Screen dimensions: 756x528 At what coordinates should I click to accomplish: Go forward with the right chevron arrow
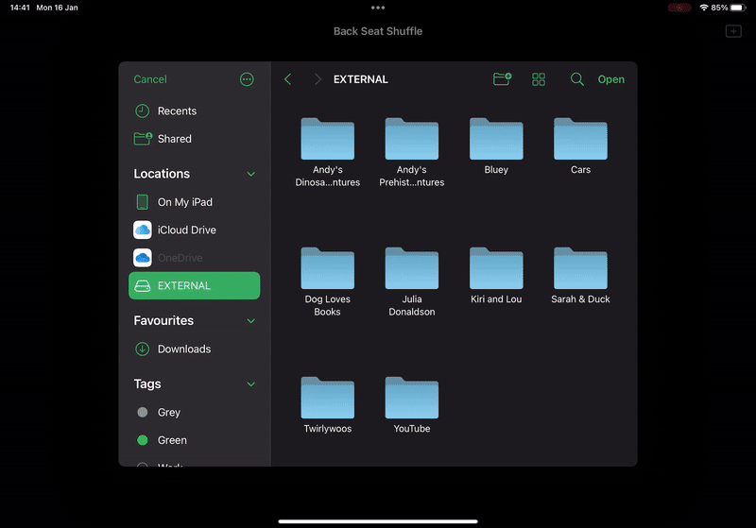click(318, 79)
